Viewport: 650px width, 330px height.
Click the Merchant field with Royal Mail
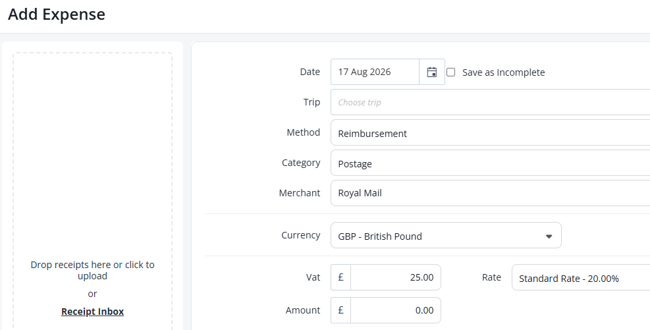click(x=490, y=193)
